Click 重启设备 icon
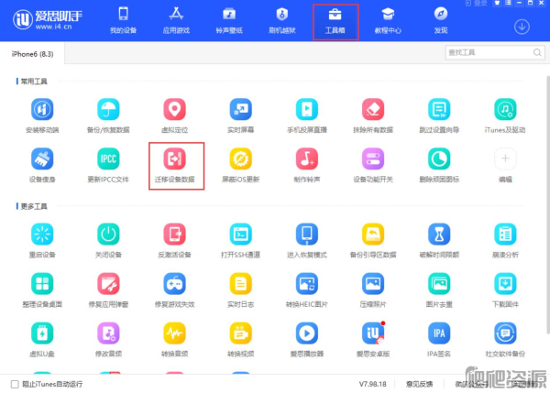Image resolution: width=550 pixels, height=393 pixels. [x=42, y=235]
